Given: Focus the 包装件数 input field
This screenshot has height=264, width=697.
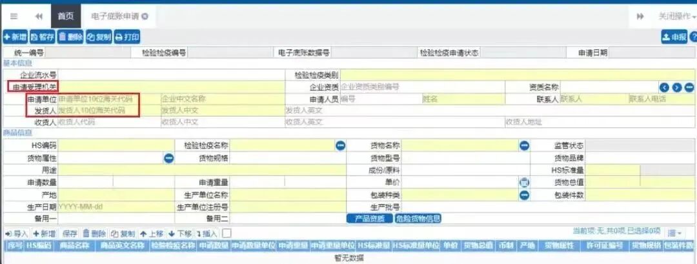Looking at the screenshot, I should coord(641,195).
